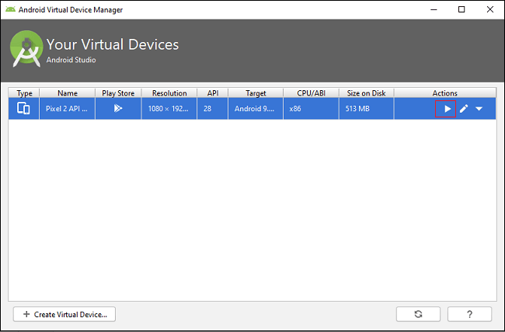The image size is (505, 332).
Task: Sort by the CPU/ABI column header
Action: pyautogui.click(x=311, y=93)
